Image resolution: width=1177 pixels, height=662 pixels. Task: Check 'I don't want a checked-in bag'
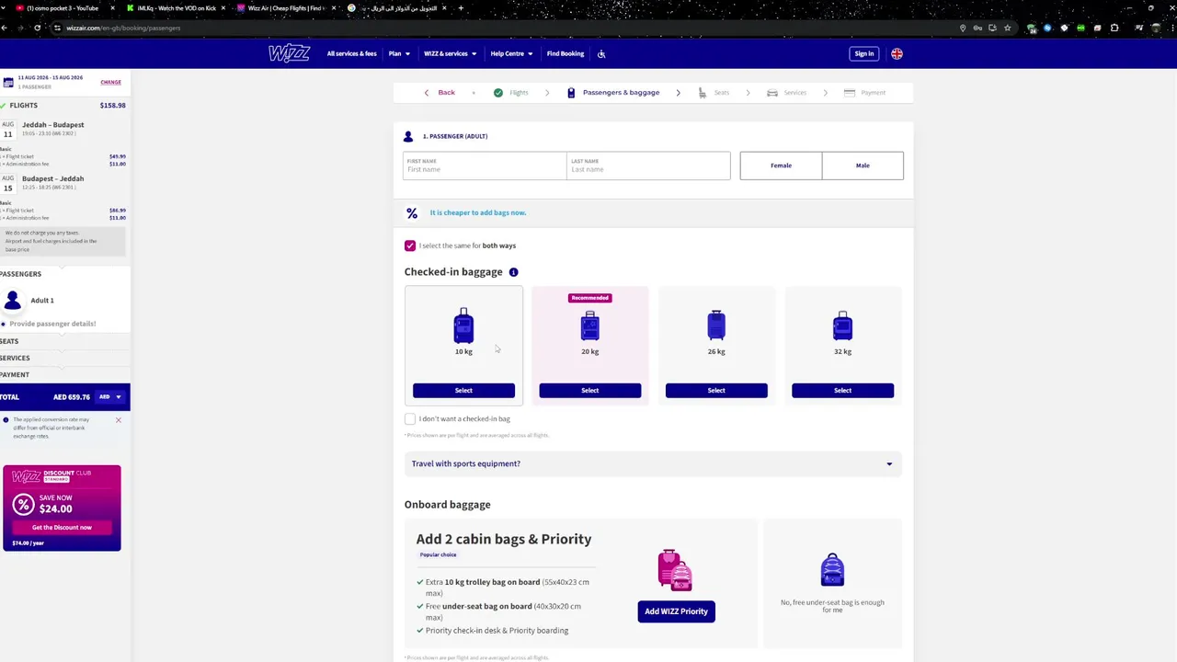[410, 418]
